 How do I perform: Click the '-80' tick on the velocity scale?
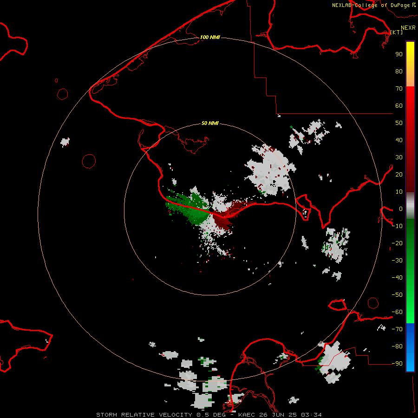397,346
